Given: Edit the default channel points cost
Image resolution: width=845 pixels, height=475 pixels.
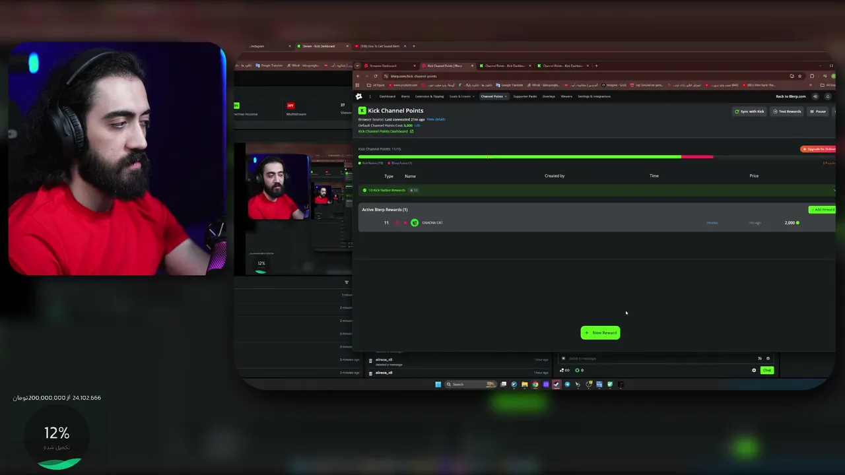Looking at the screenshot, I should click(417, 125).
